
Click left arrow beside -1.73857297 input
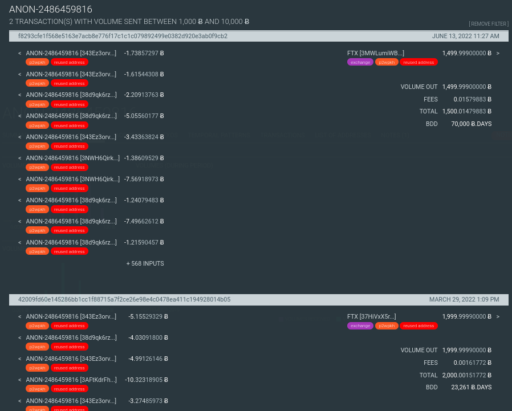(19, 53)
